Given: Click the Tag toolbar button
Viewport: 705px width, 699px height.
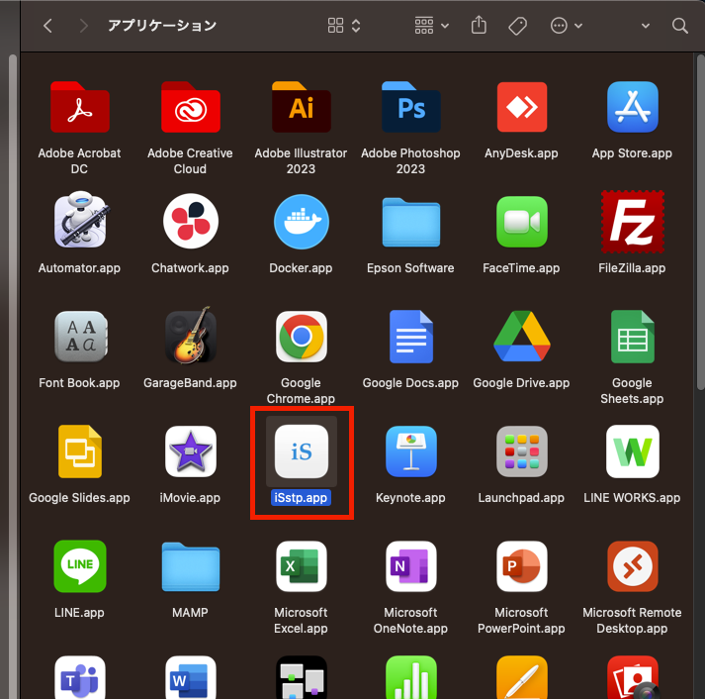Looking at the screenshot, I should click(x=517, y=26).
